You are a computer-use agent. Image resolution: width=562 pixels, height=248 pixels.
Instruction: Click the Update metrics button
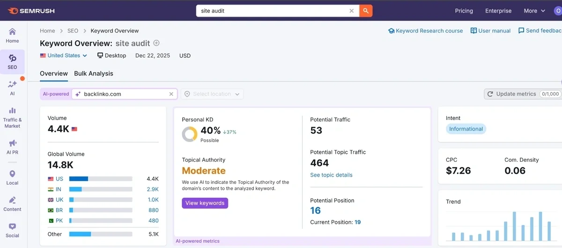click(523, 94)
